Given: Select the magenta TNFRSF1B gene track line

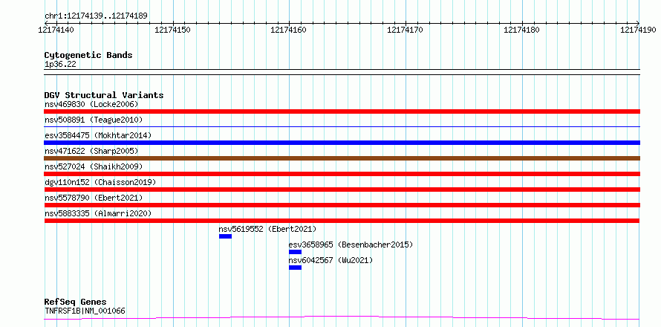Looking at the screenshot, I should point(342,317).
